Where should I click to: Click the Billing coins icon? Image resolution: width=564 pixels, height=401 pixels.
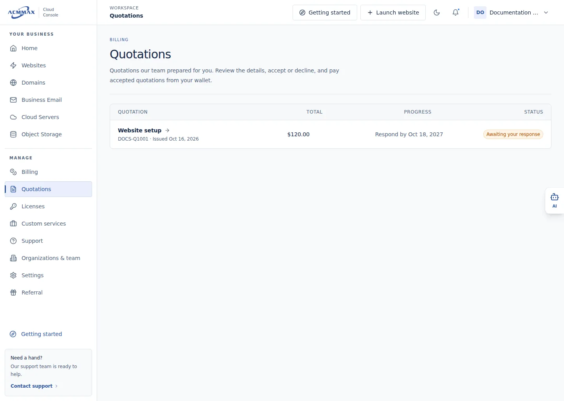pyautogui.click(x=13, y=172)
